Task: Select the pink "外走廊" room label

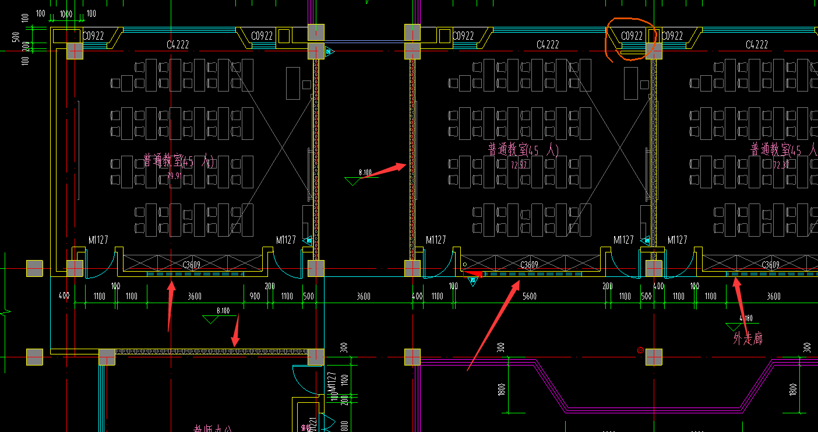Action: (748, 338)
